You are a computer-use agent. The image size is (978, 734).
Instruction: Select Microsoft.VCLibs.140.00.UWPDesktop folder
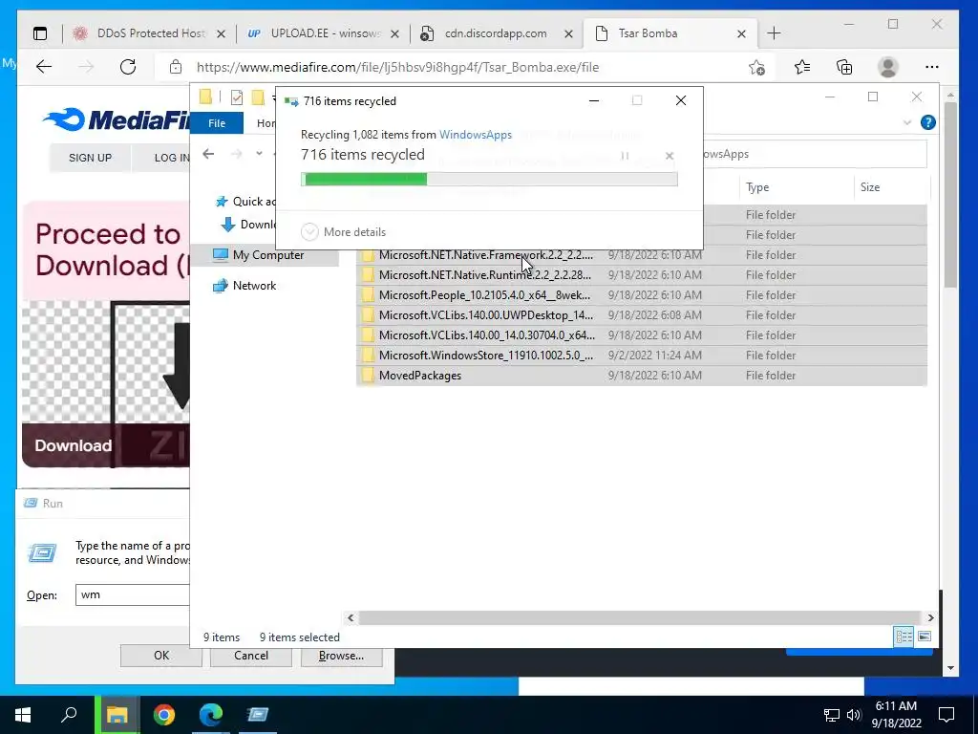tap(641, 314)
